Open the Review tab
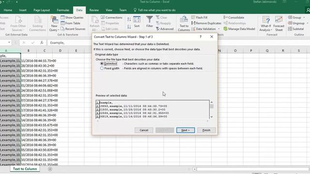 pos(94,10)
